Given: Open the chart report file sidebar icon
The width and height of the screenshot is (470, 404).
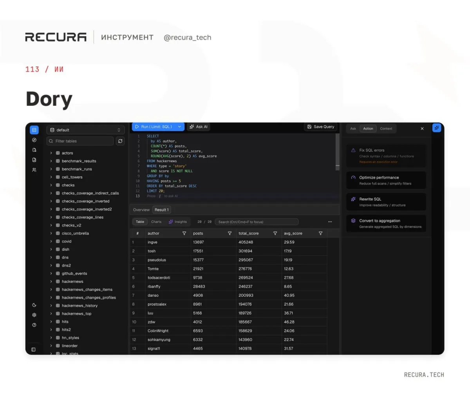Looking at the screenshot, I should (34, 160).
